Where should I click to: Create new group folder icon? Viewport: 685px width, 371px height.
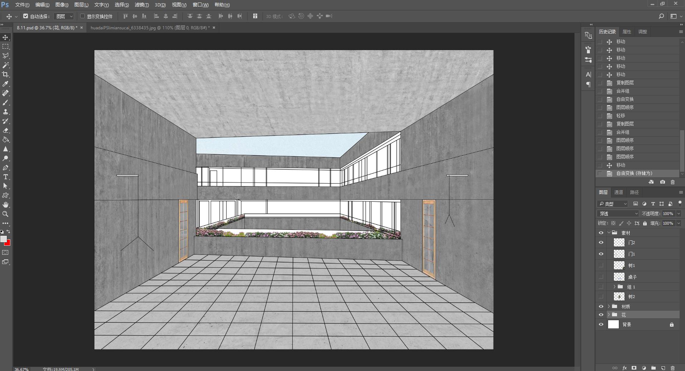click(653, 368)
